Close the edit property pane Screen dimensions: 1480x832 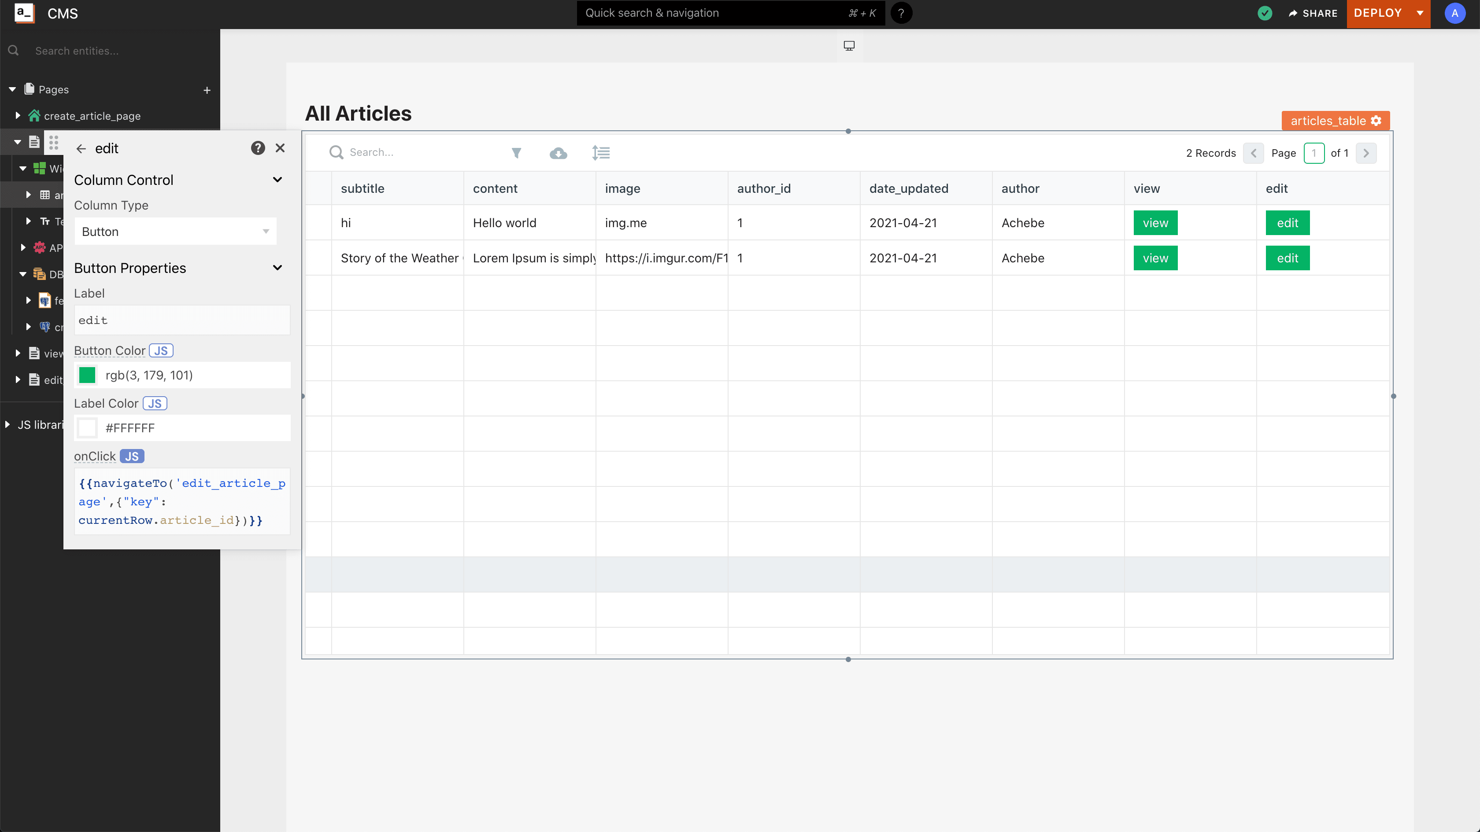coord(280,148)
